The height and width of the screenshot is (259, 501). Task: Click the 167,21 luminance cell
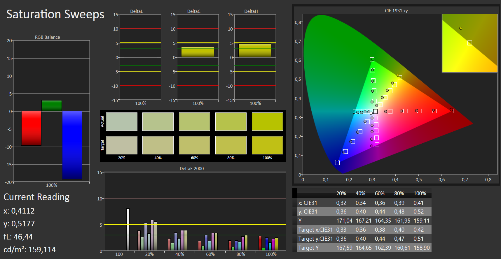(x=364, y=221)
